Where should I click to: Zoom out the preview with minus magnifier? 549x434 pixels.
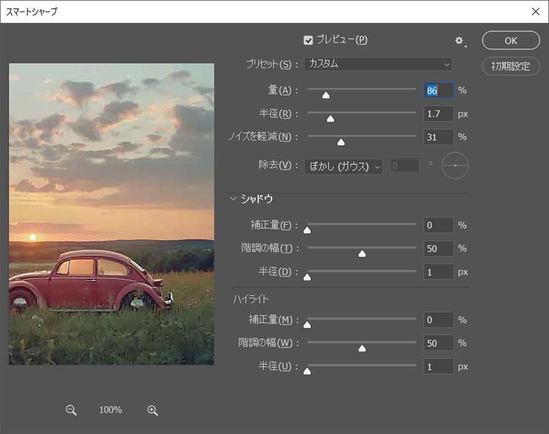(x=71, y=410)
